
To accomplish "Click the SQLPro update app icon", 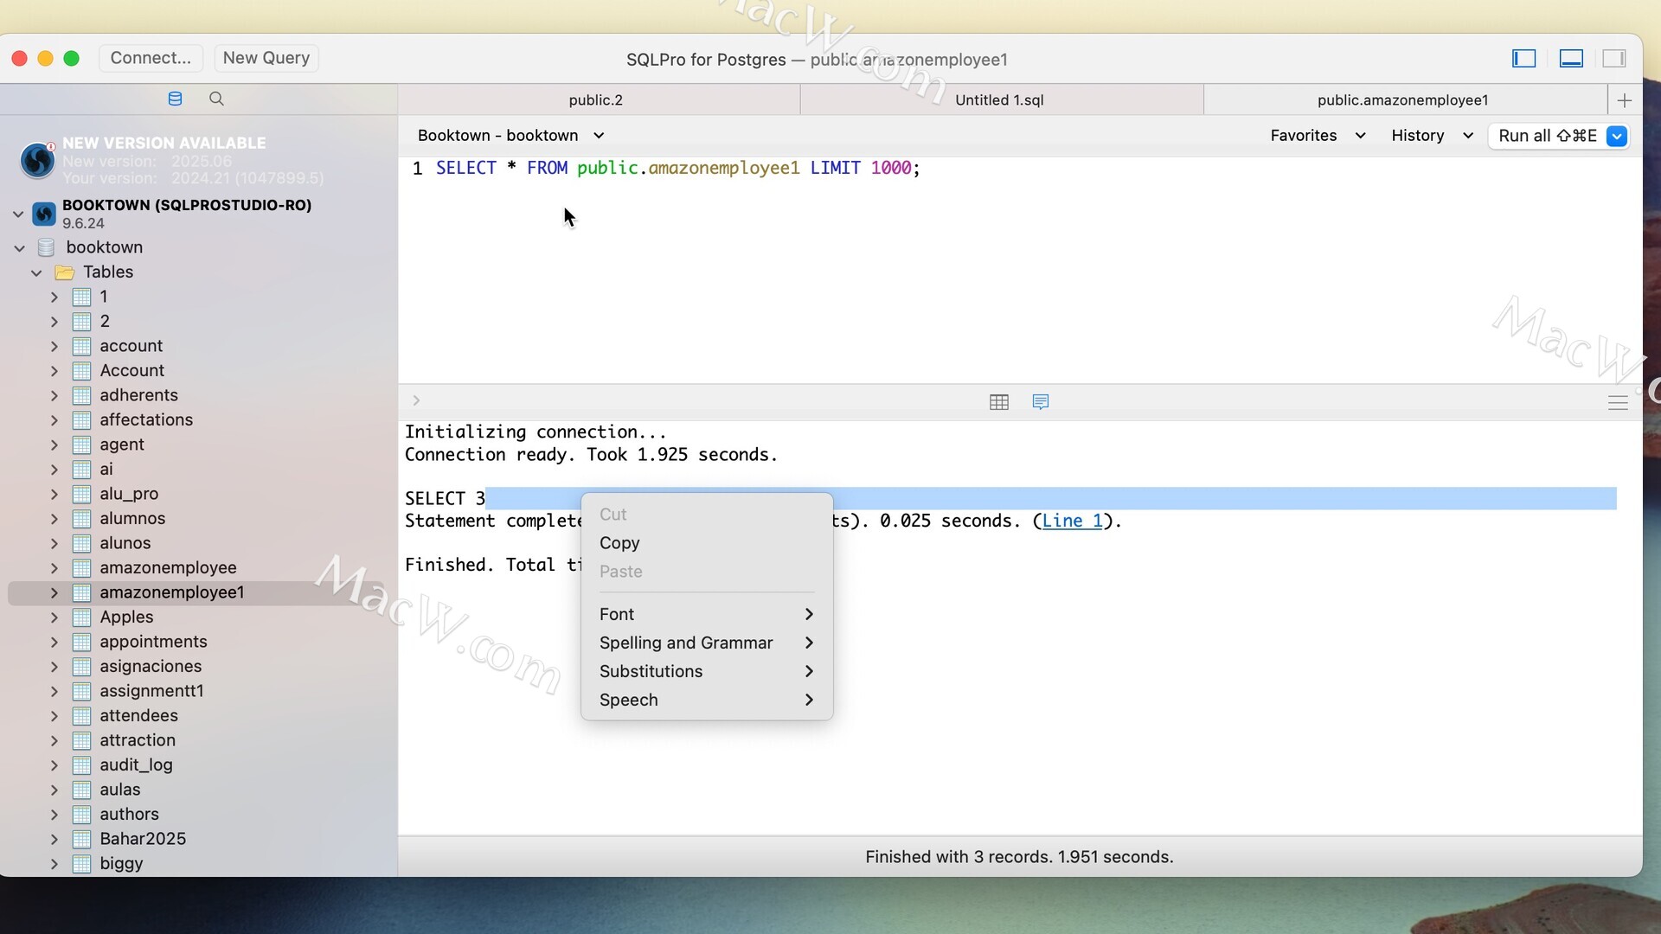I will pyautogui.click(x=37, y=160).
